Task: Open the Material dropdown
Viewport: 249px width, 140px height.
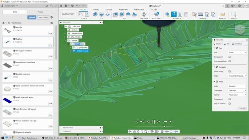Action: point(237,95)
